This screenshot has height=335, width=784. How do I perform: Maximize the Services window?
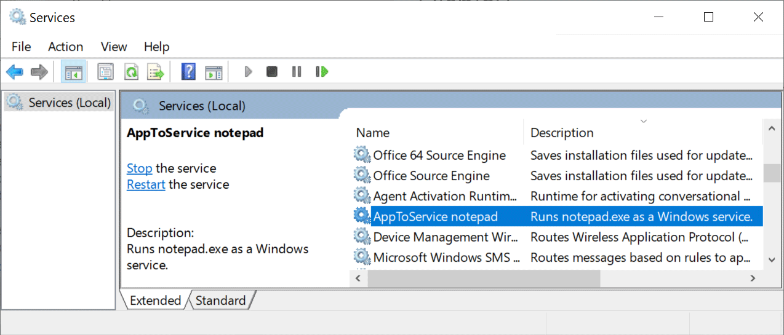[x=708, y=17]
